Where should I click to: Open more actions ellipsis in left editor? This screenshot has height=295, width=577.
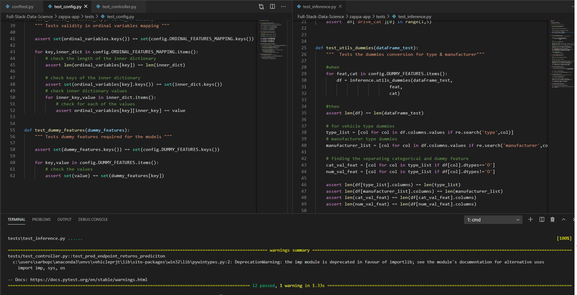click(x=283, y=7)
